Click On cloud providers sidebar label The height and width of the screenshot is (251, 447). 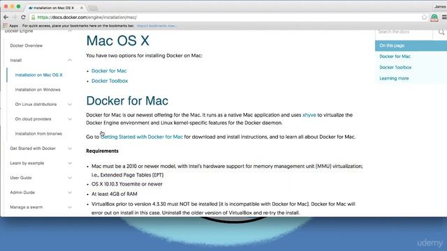[33, 119]
